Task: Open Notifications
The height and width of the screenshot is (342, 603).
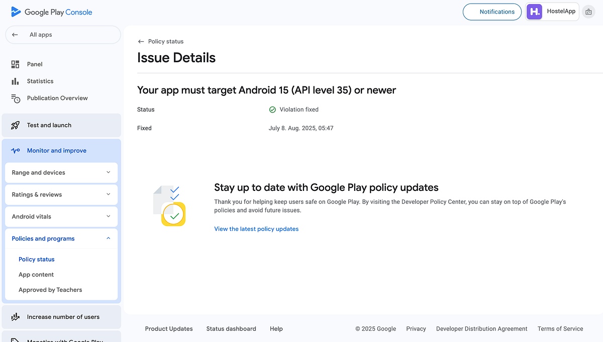Action: (492, 12)
